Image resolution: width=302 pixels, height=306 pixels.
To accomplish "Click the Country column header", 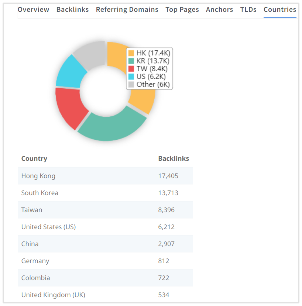I will 34,159.
